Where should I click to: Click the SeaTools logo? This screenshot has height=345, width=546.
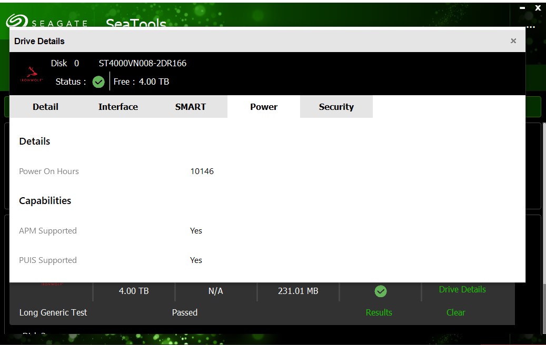point(135,23)
